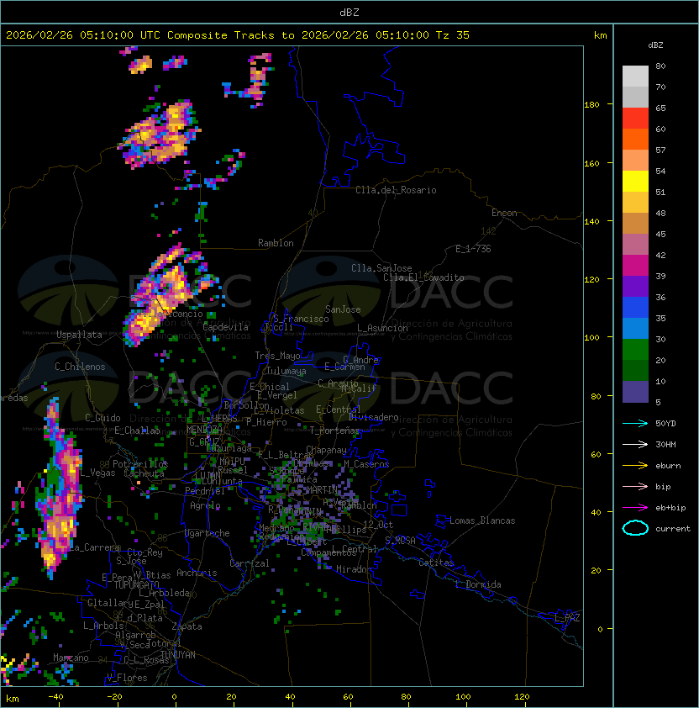Click the 'Encon' map label
This screenshot has width=699, height=708.
coord(504,213)
